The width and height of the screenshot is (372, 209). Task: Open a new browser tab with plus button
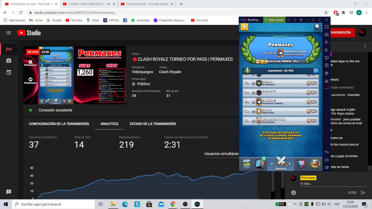tap(181, 4)
